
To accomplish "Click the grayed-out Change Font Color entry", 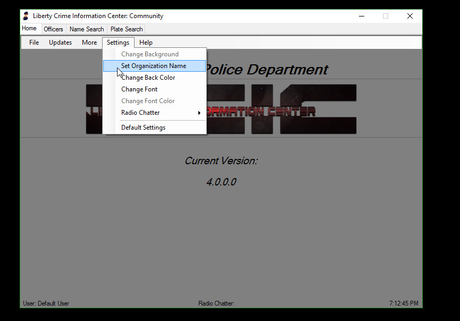I will 148,101.
